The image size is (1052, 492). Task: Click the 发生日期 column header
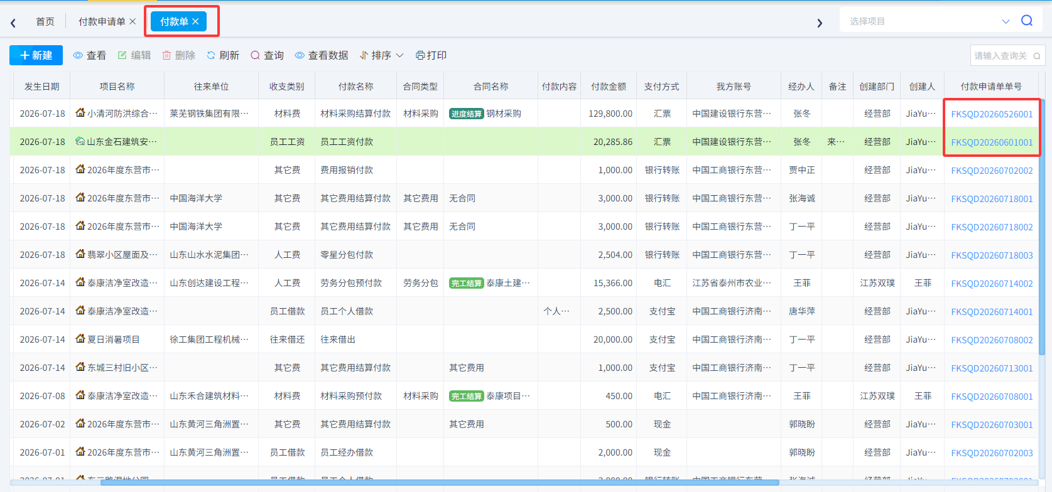click(41, 86)
